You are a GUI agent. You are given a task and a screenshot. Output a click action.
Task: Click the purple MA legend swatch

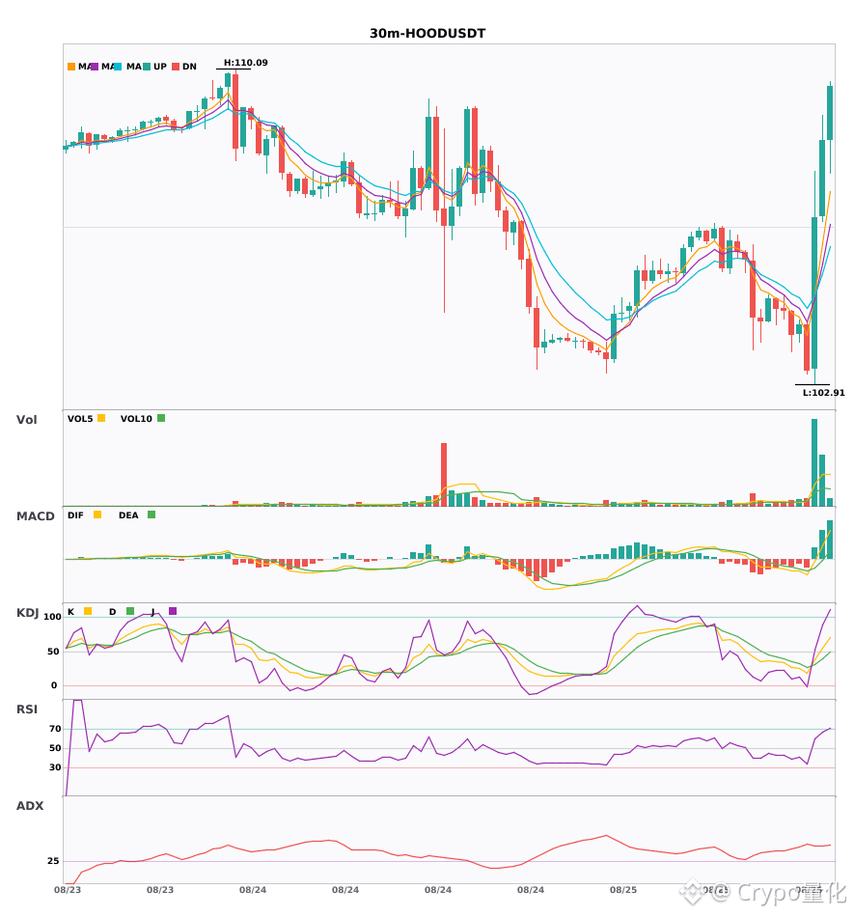95,67
